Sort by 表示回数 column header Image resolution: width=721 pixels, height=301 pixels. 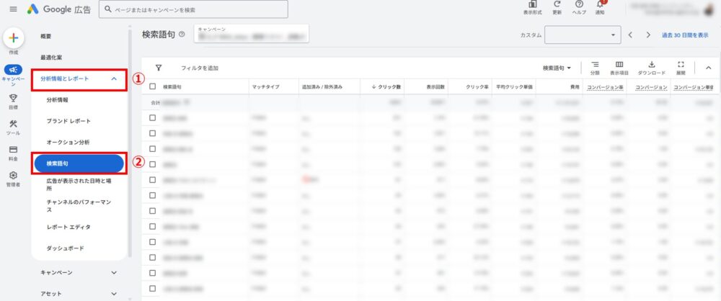pyautogui.click(x=435, y=86)
